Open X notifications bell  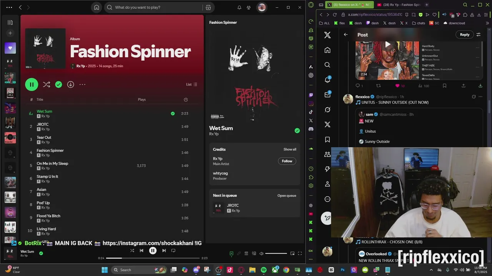327,80
